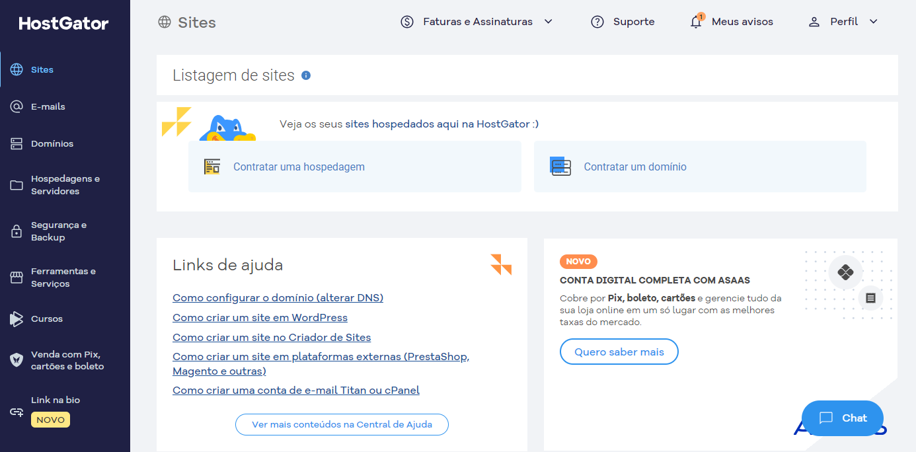Image resolution: width=916 pixels, height=452 pixels.
Task: Click the receipt icon in Asaas banner
Action: pos(870,298)
